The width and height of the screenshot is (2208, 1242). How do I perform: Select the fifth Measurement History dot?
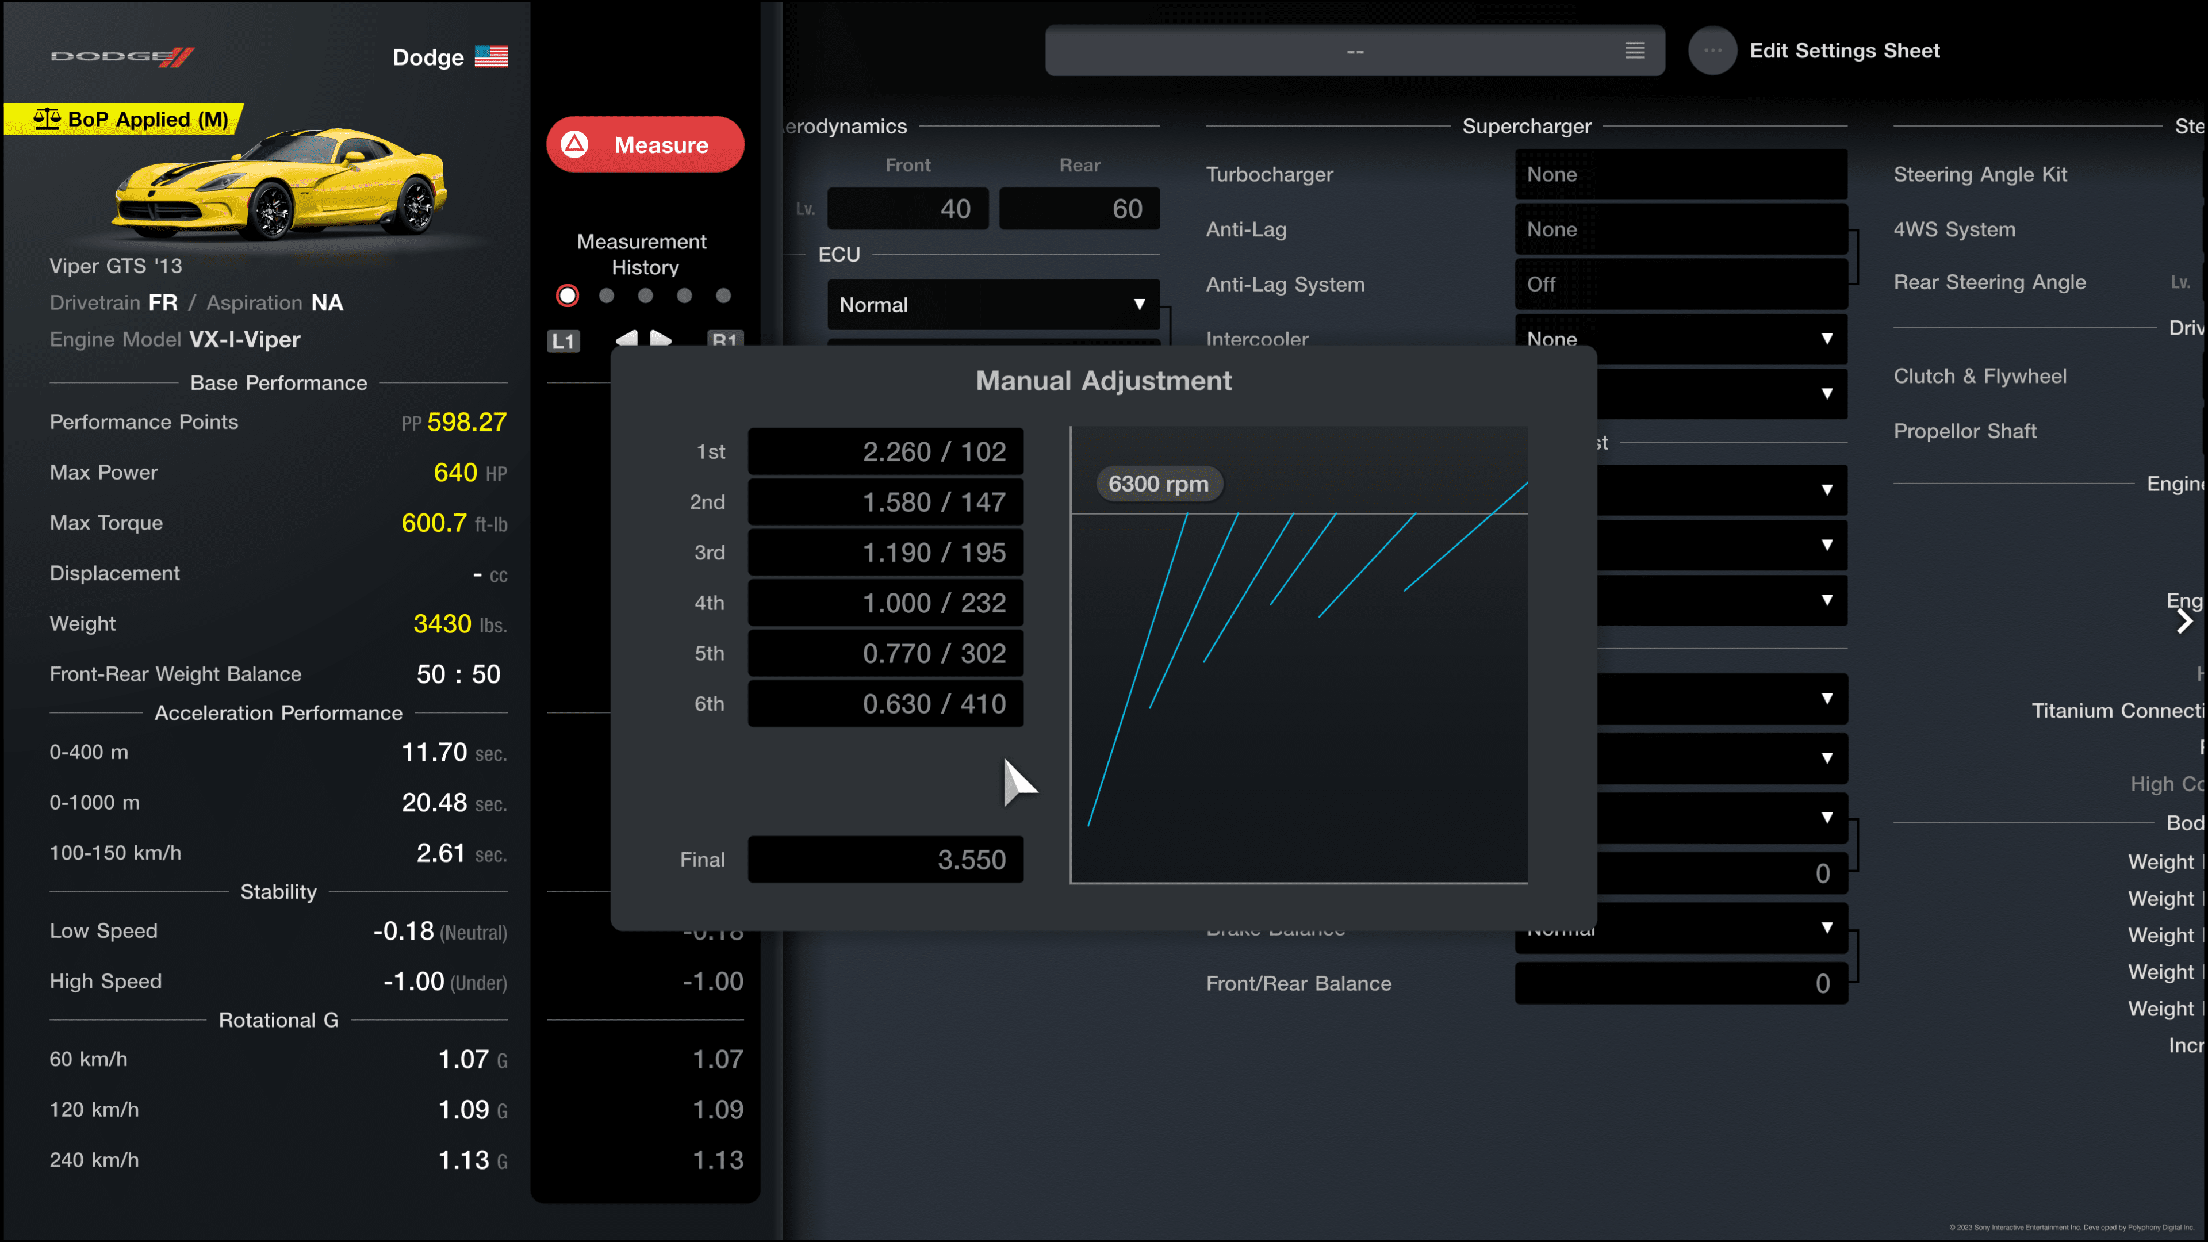click(x=723, y=296)
